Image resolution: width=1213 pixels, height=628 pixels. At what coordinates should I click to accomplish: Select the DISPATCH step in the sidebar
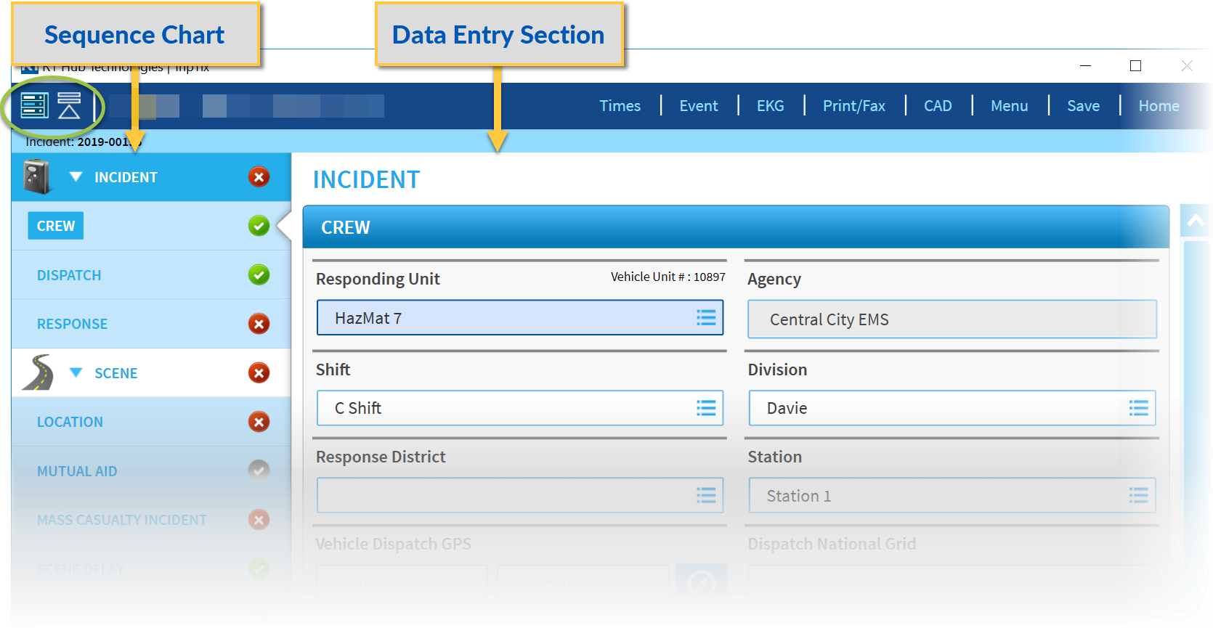pos(69,275)
